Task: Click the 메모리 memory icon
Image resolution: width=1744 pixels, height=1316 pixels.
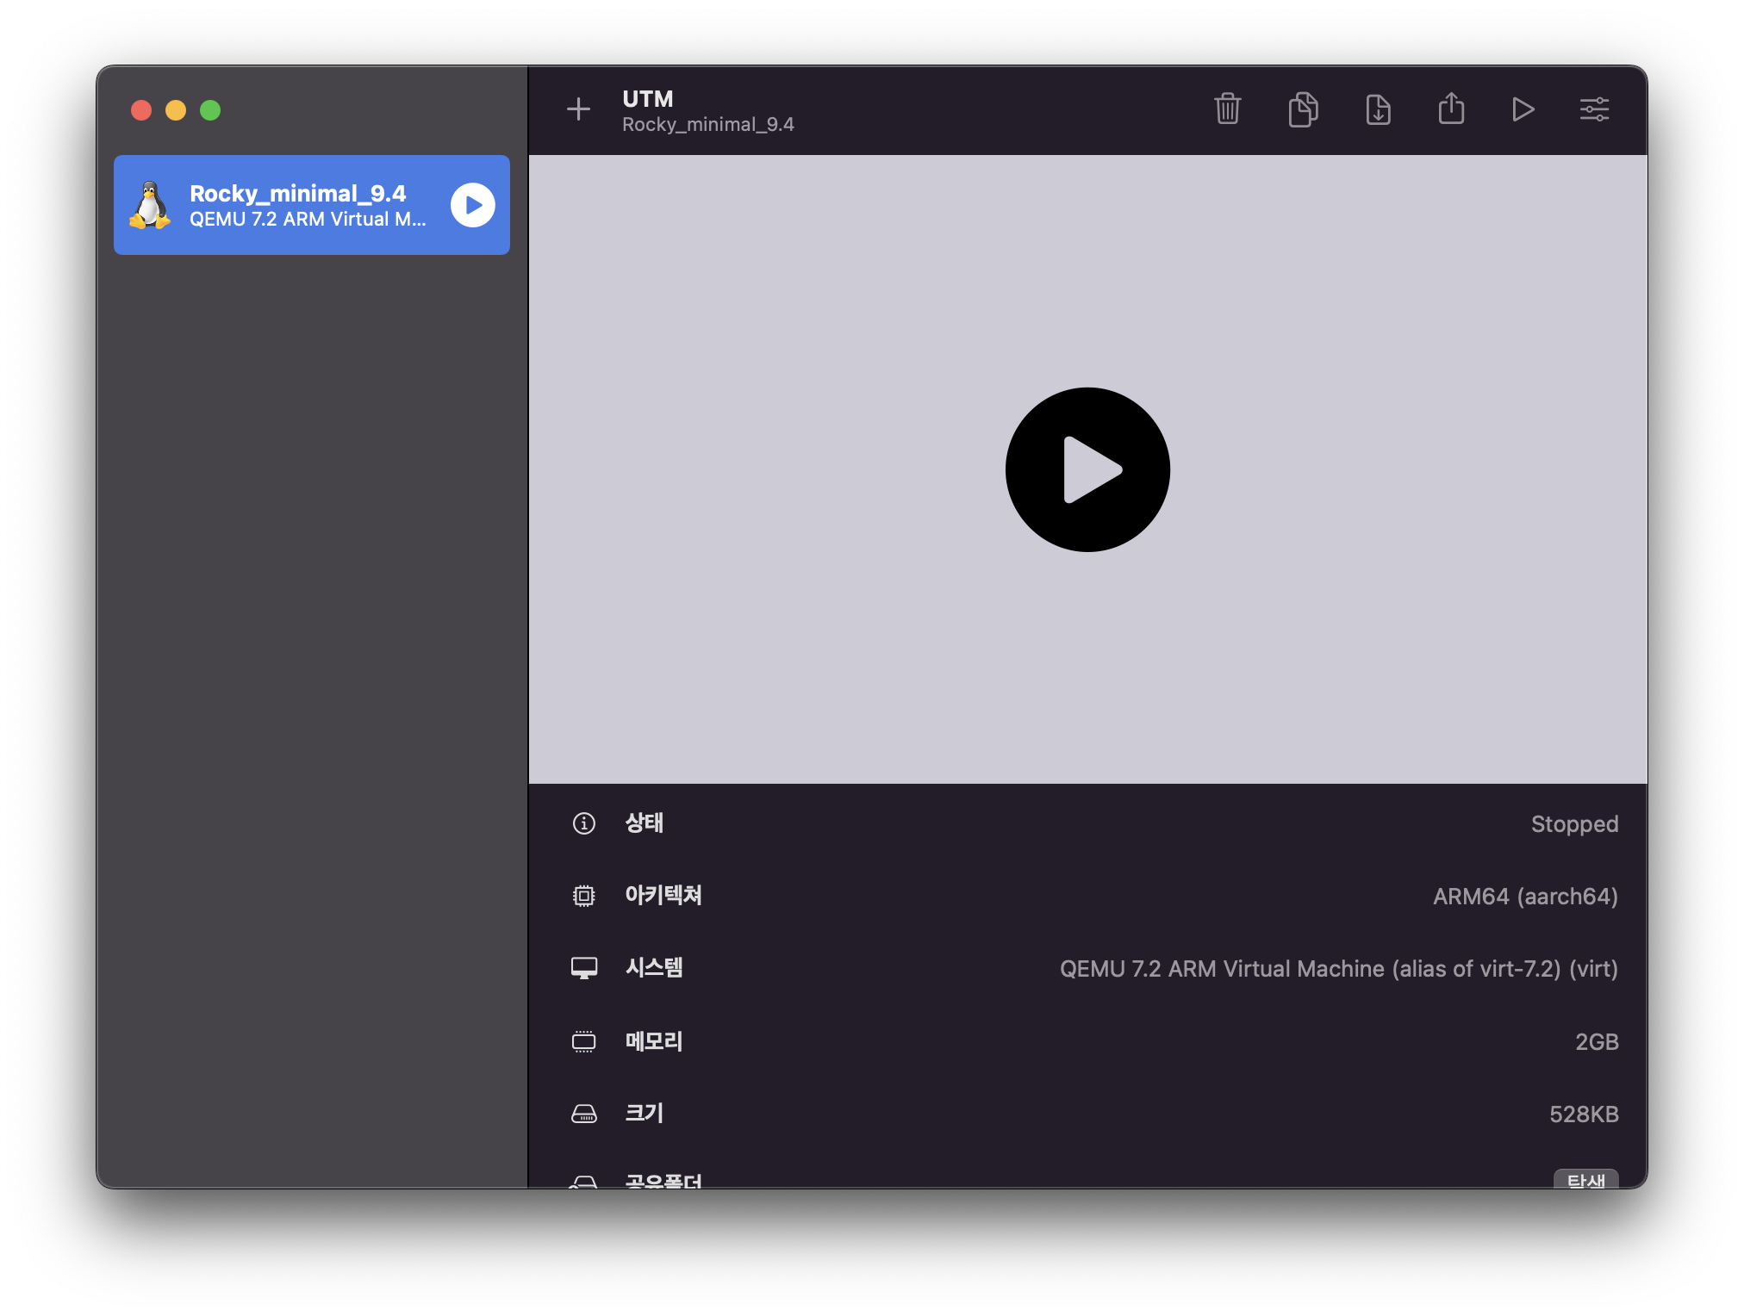Action: point(583,1041)
